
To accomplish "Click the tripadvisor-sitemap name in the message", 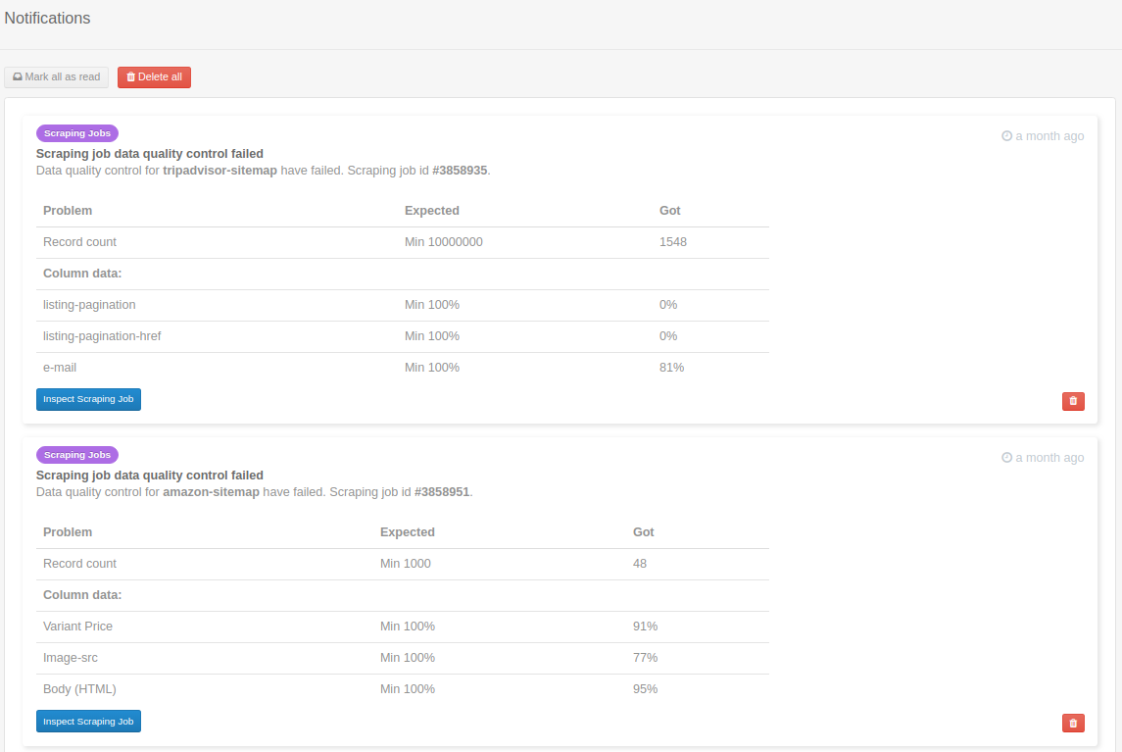I will (220, 170).
